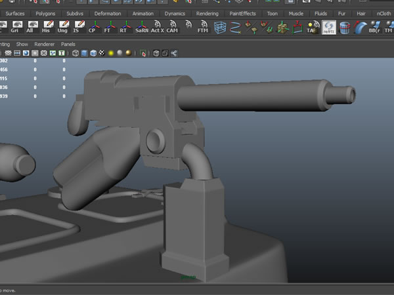Viewport: 394px width, 295px height.
Task: Toggle the field chart panel icon
Action: [x=44, y=53]
